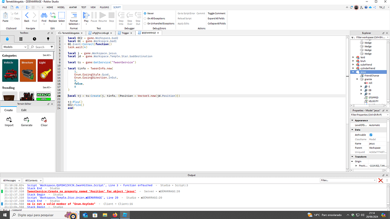Screen dimensions: 390x219
Task: Open Firefox from the taskbar
Action: [115, 215]
